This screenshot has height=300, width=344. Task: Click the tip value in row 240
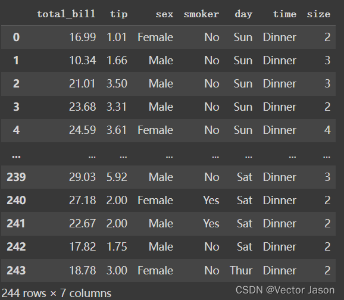(117, 200)
